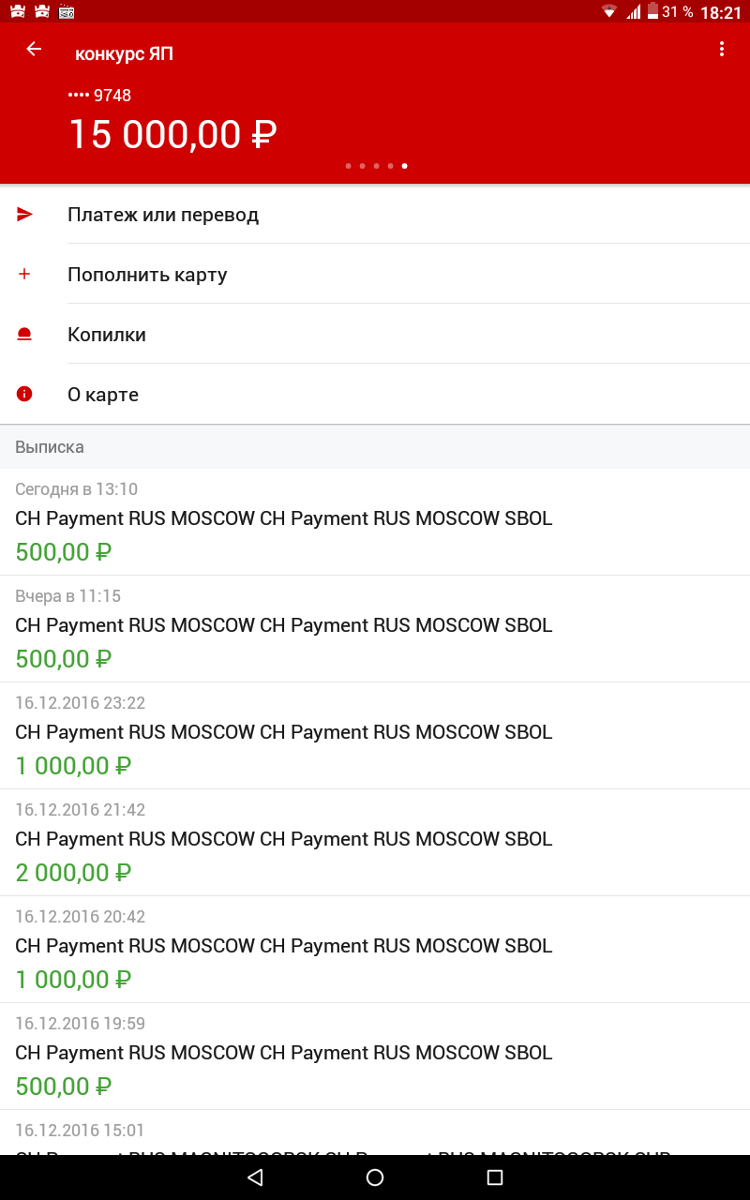
Task: Open the 16.12.2016 20:42 transaction
Action: coord(375,949)
